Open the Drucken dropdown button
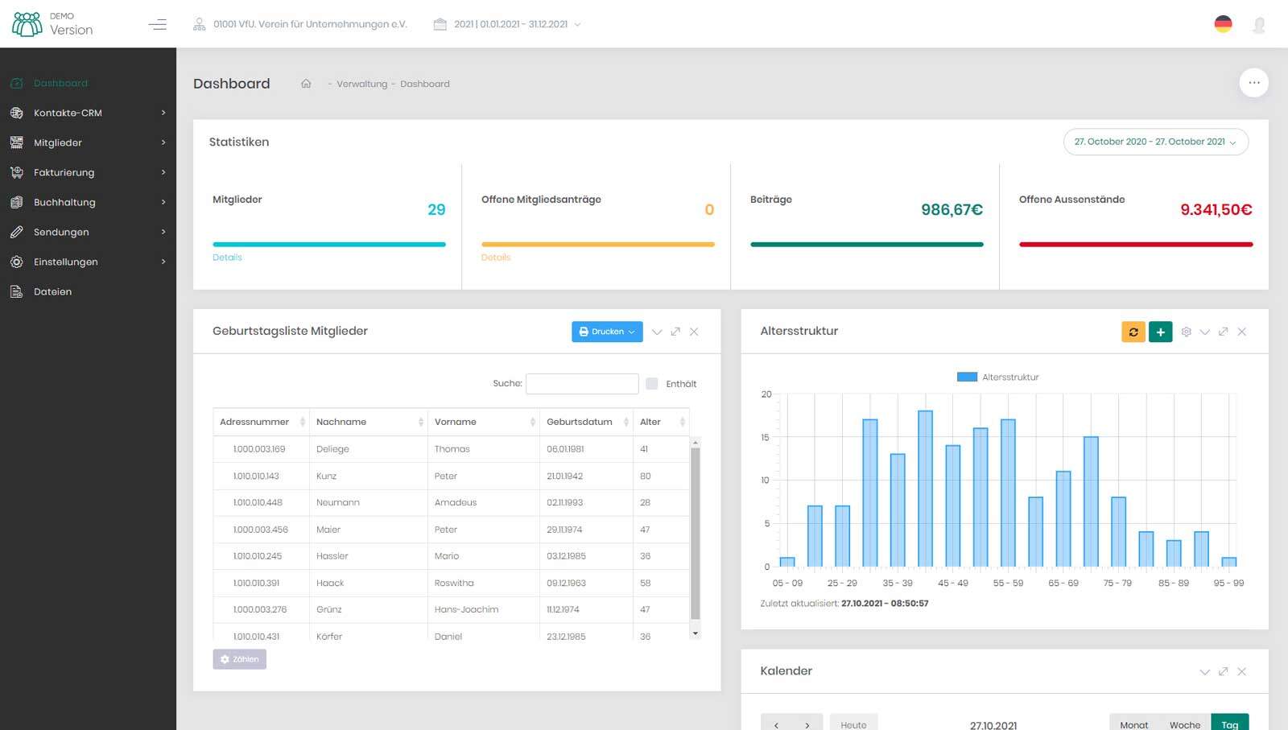 coord(607,332)
